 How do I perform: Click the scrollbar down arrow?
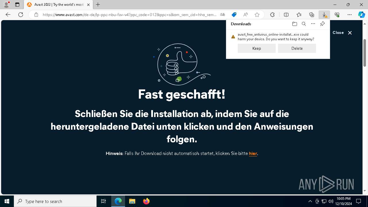pyautogui.click(x=365, y=191)
